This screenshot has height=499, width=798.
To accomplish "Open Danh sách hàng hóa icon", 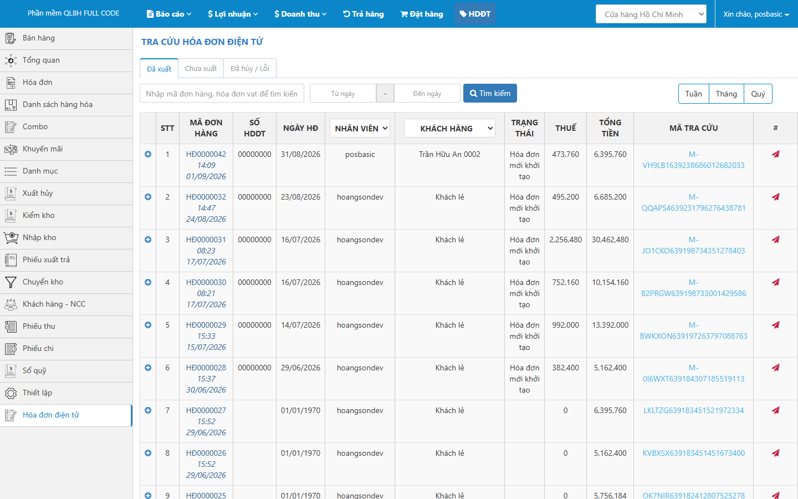I will (x=11, y=105).
